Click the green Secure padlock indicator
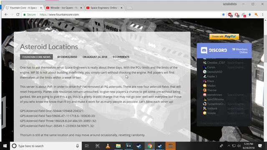 (30, 15)
